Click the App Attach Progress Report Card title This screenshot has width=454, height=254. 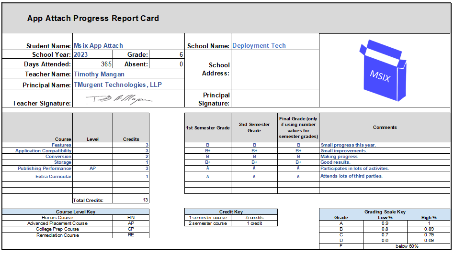pyautogui.click(x=93, y=19)
